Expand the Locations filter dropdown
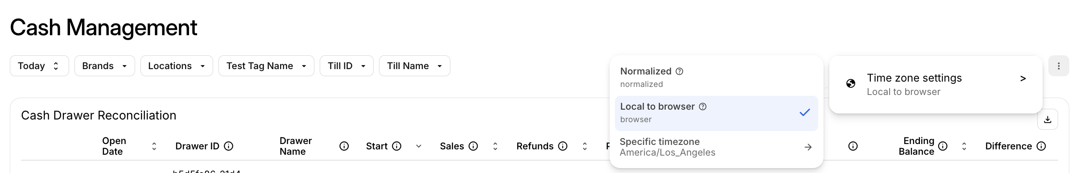This screenshot has height=173, width=1080. click(x=177, y=66)
